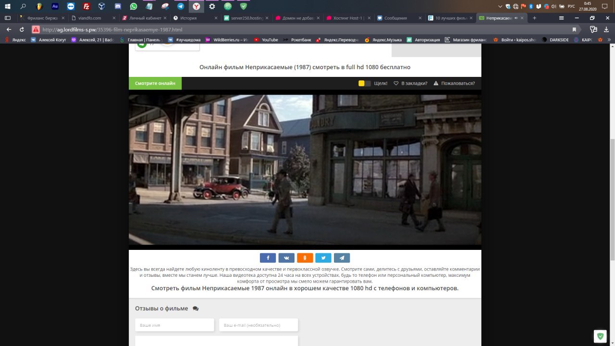Open Telegram from the taskbar

point(180,6)
